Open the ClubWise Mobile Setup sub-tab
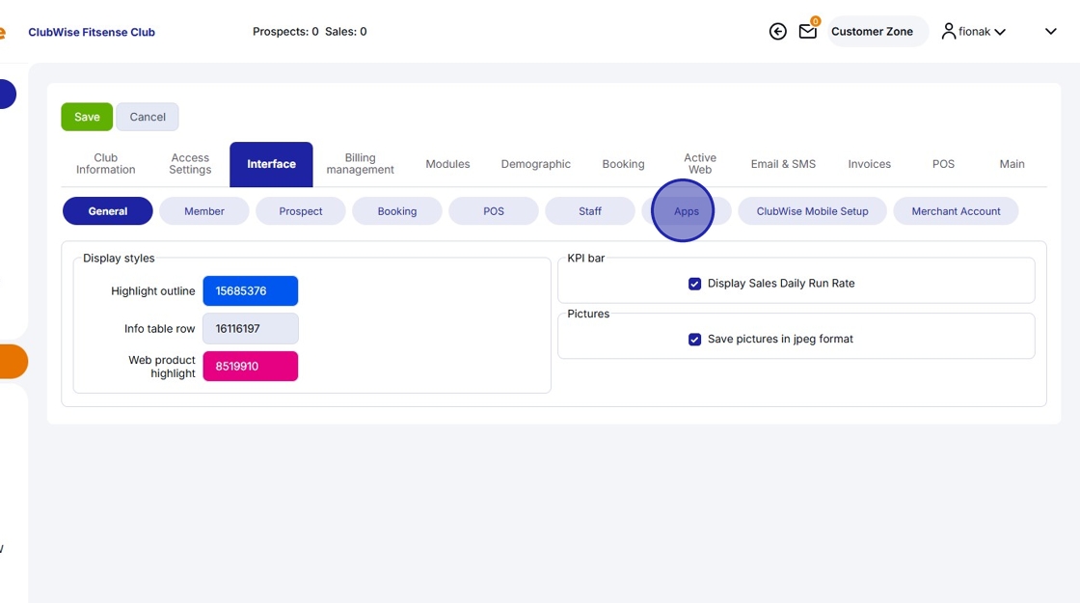This screenshot has height=603, width=1080. click(812, 211)
